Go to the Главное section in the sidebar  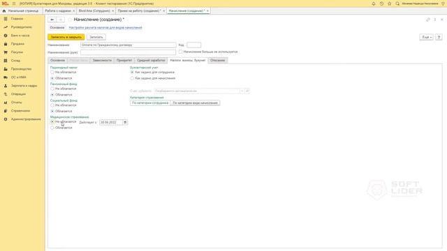(17, 19)
